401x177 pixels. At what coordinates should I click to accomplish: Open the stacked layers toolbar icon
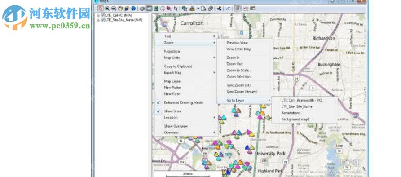142,9
